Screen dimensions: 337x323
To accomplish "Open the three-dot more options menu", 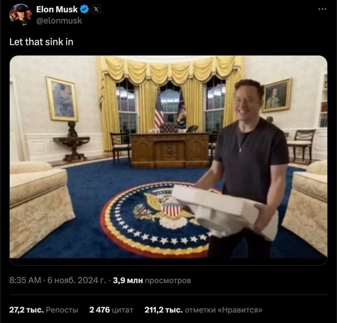I will point(322,9).
